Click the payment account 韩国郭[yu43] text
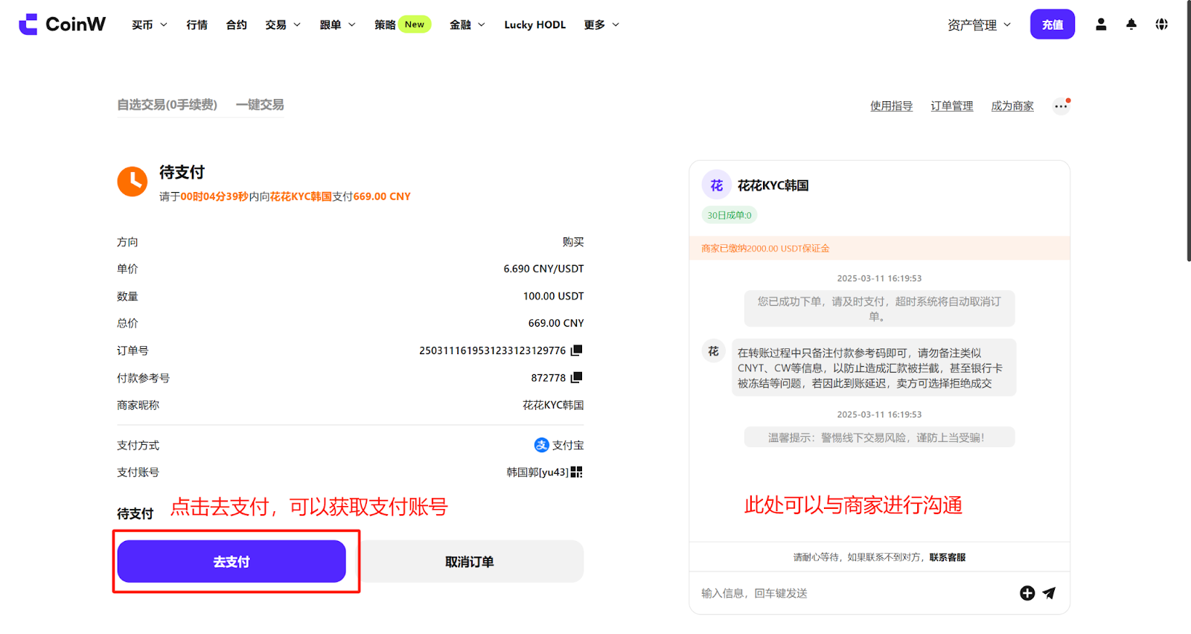1191x634 pixels. (x=537, y=473)
